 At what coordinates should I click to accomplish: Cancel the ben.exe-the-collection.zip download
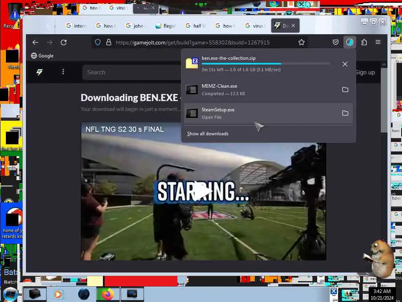pos(345,64)
